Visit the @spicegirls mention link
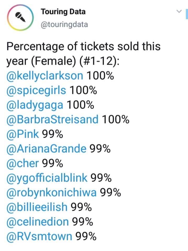The image size is (188, 251). tap(36, 90)
